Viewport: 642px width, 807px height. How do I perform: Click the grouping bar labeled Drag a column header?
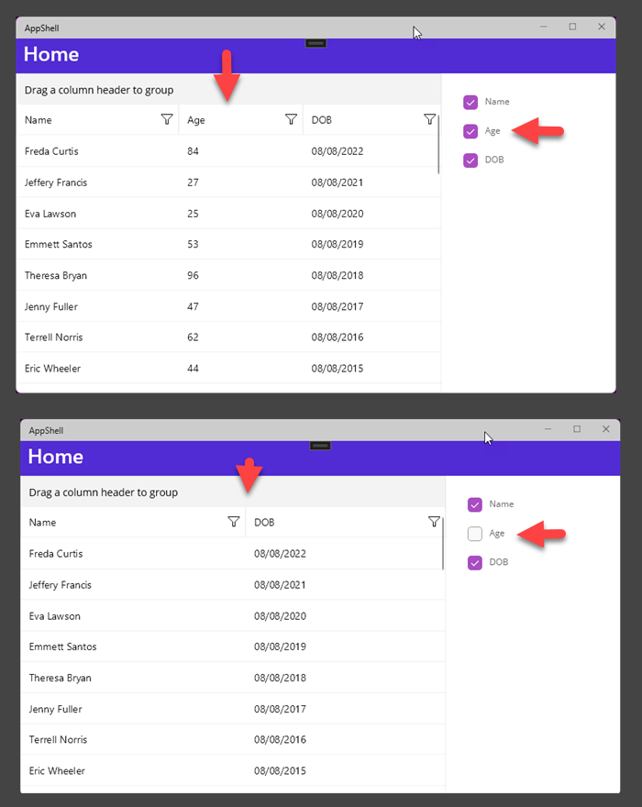(96, 88)
